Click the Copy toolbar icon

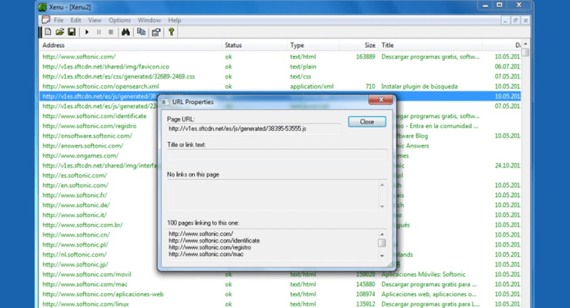[x=141, y=32]
